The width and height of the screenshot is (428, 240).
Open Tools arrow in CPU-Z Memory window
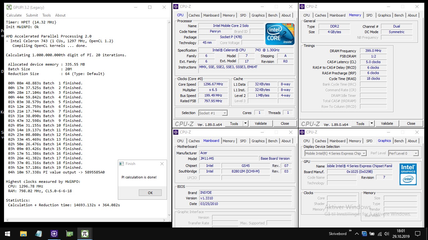coord(372,123)
